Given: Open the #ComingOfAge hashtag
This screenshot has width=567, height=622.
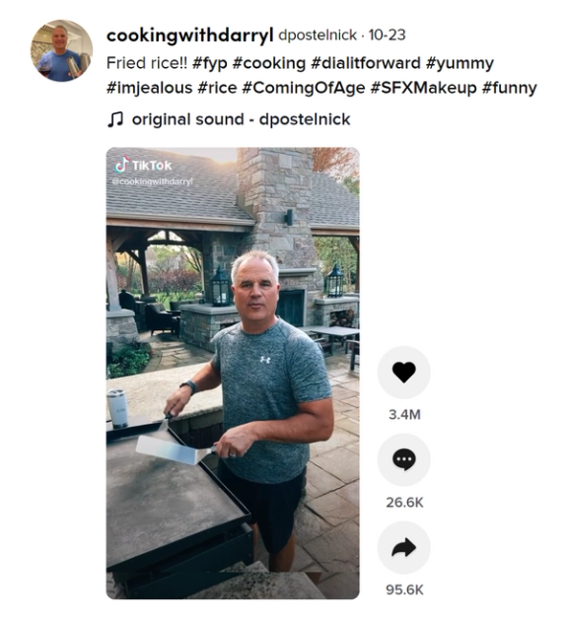Looking at the screenshot, I should (303, 88).
